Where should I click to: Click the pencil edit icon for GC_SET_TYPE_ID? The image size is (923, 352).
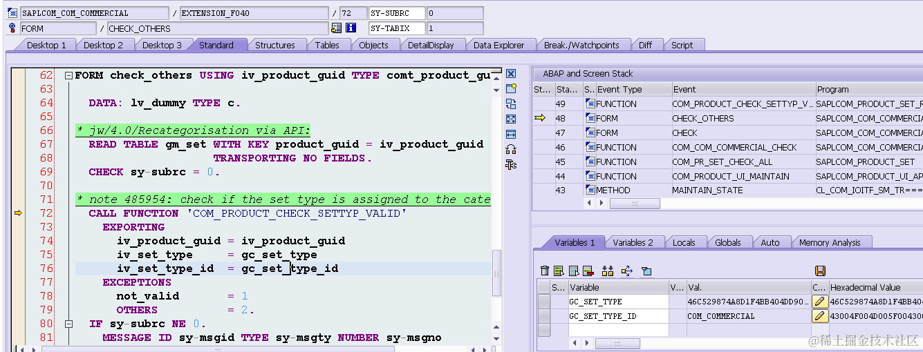pos(819,316)
